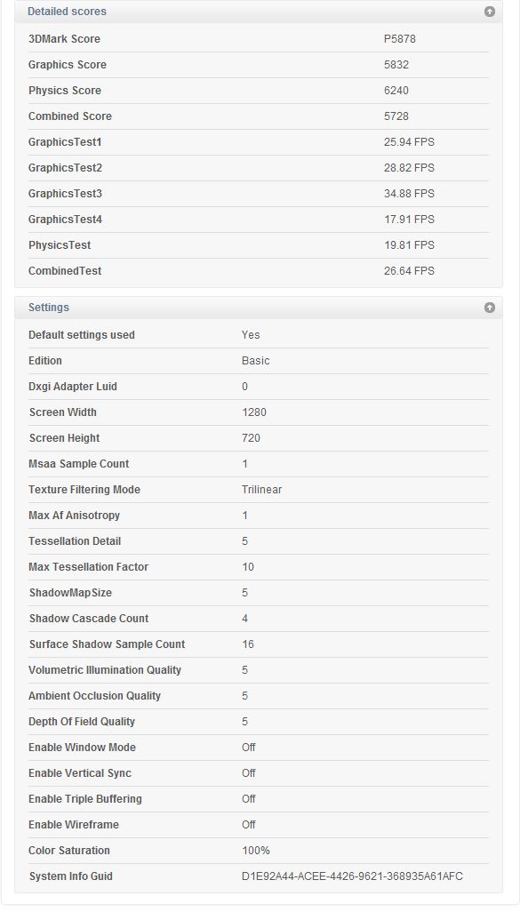
Task: Select the PhysicsTest row label
Action: (60, 244)
